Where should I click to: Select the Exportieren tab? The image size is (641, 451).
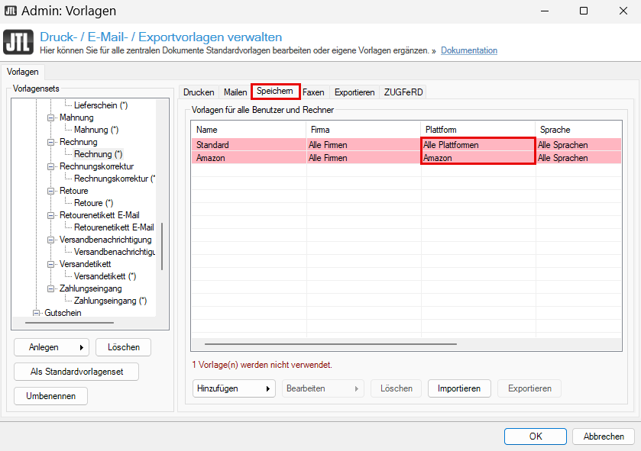click(x=354, y=92)
